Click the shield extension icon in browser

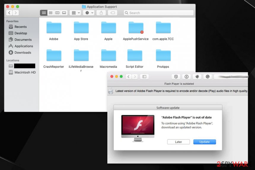click(x=176, y=77)
